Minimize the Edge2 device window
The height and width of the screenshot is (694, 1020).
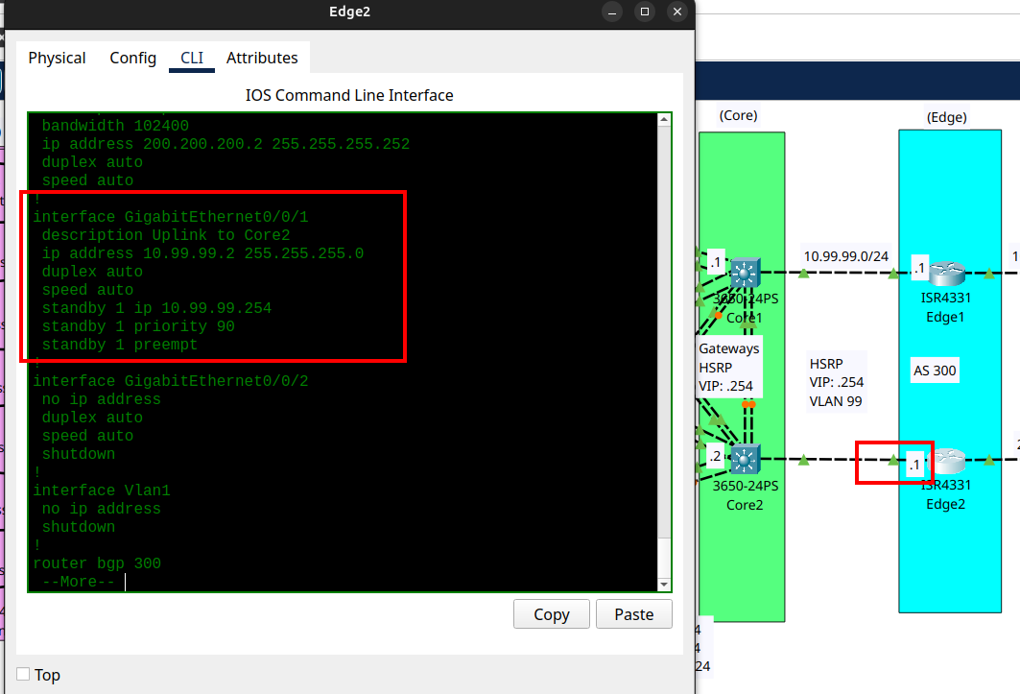(612, 12)
